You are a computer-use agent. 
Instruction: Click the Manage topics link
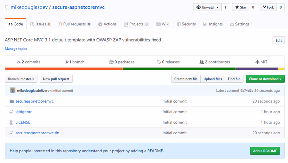click(16, 49)
